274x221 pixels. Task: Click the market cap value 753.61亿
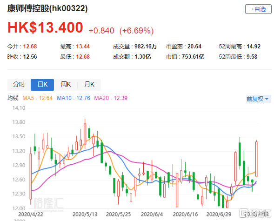[x=193, y=57]
